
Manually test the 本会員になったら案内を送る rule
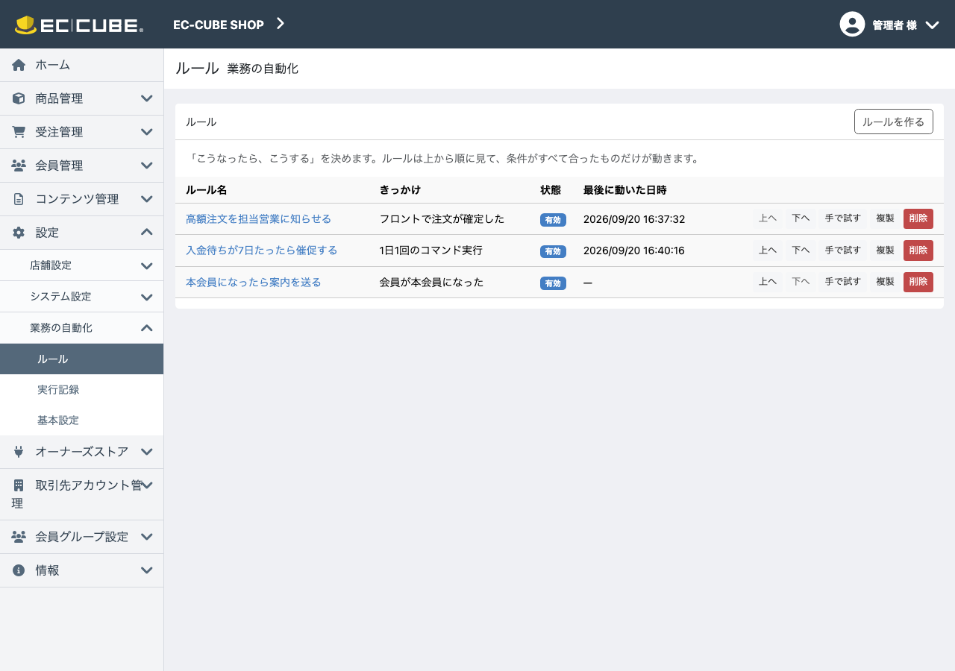click(842, 282)
